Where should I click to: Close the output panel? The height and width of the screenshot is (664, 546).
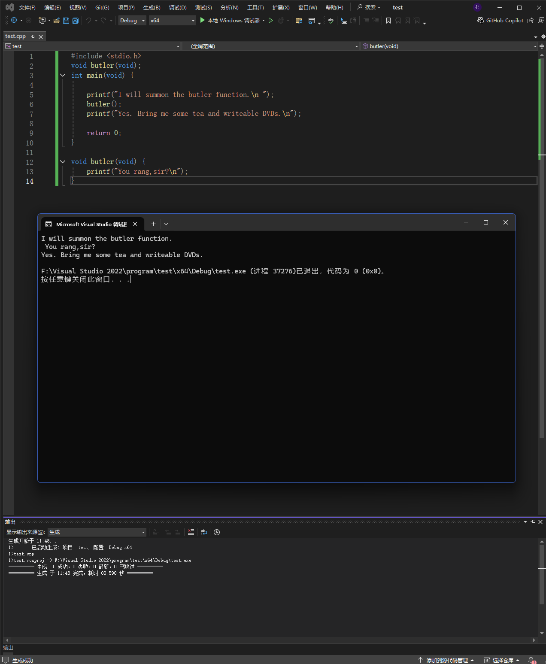[x=540, y=521]
